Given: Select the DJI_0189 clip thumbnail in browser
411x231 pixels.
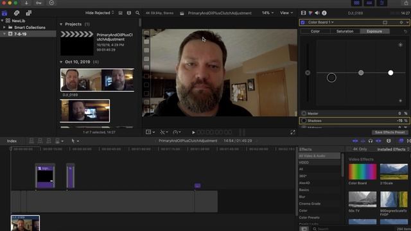Looking at the screenshot, I should click(x=97, y=80).
